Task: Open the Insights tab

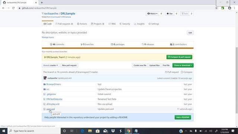Action: click(x=139, y=24)
